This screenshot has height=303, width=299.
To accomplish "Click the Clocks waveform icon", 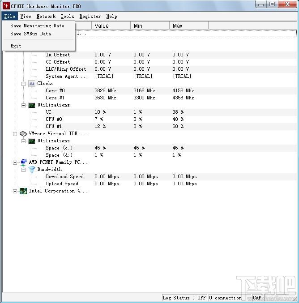I will pyautogui.click(x=32, y=84).
